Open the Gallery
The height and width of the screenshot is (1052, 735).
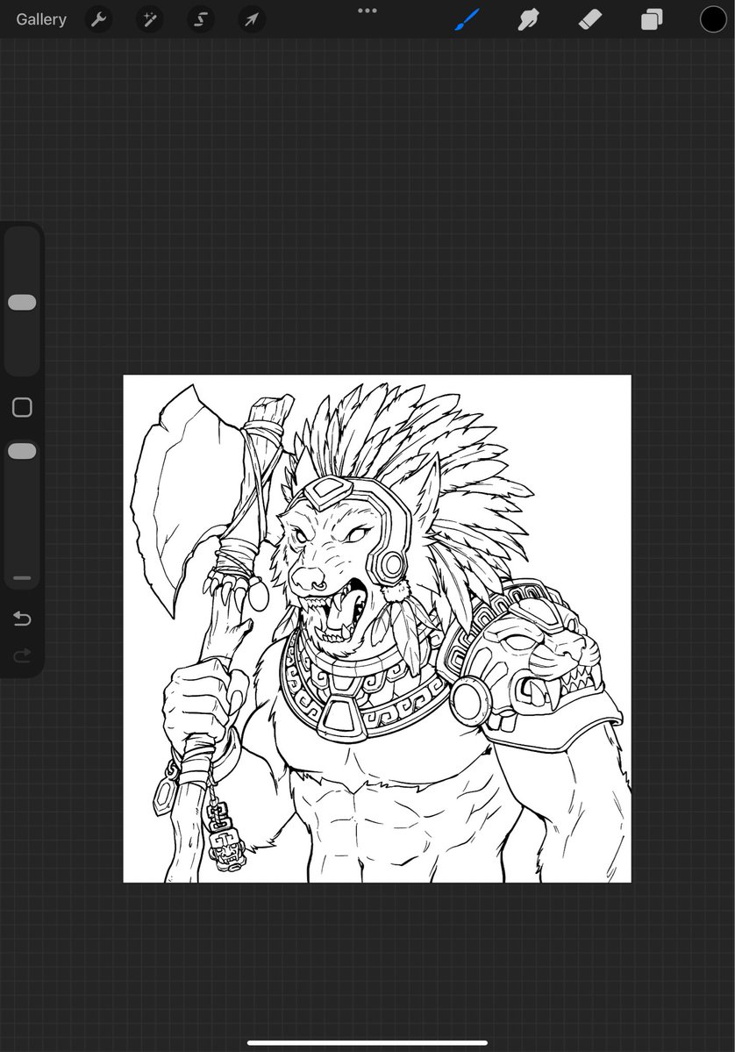(41, 19)
